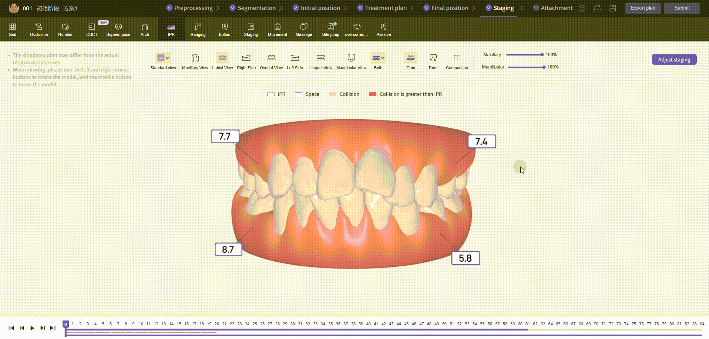
Task: Click the 3D cube icon in header
Action: coord(582,8)
